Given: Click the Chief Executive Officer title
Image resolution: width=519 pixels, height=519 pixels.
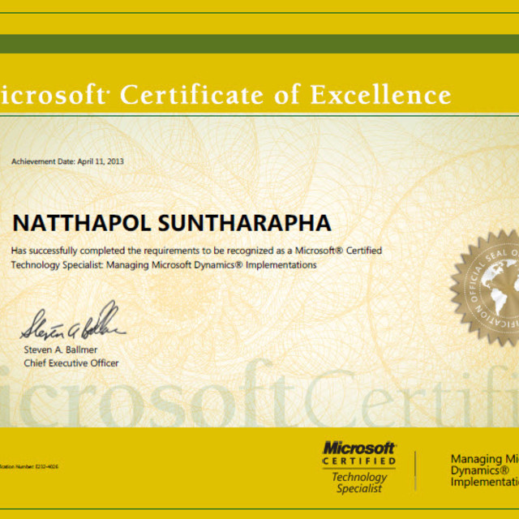Looking at the screenshot, I should tap(71, 363).
